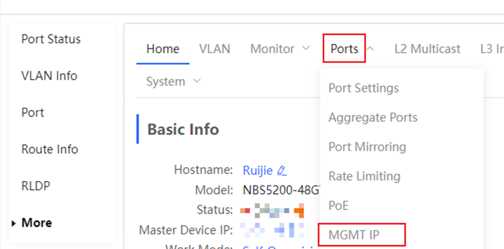Open the Monitor dropdown chevron

point(306,48)
